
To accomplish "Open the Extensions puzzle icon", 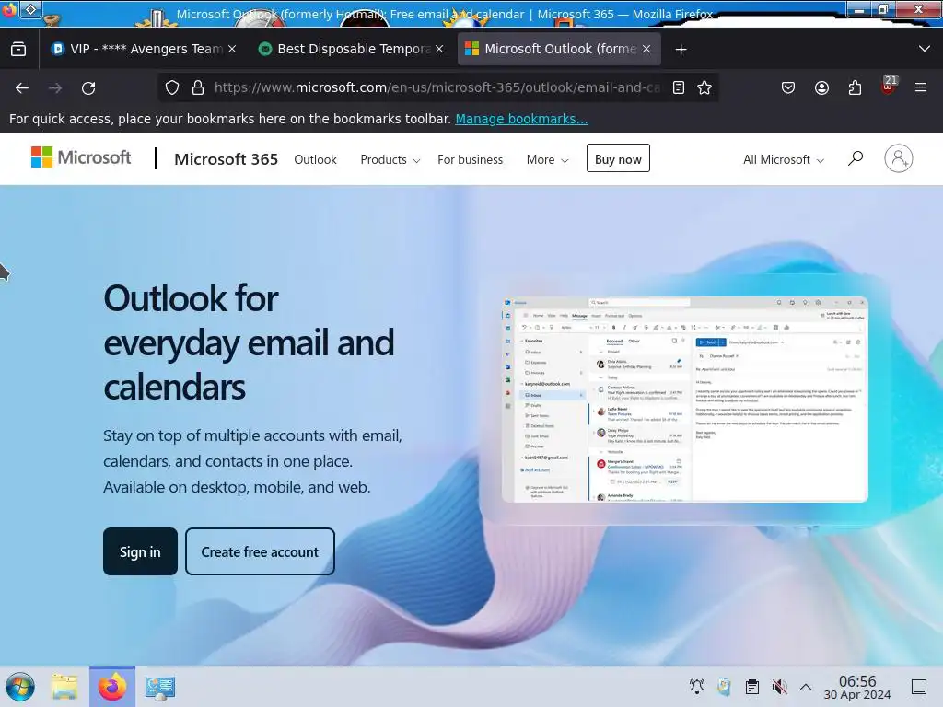I will click(x=855, y=87).
